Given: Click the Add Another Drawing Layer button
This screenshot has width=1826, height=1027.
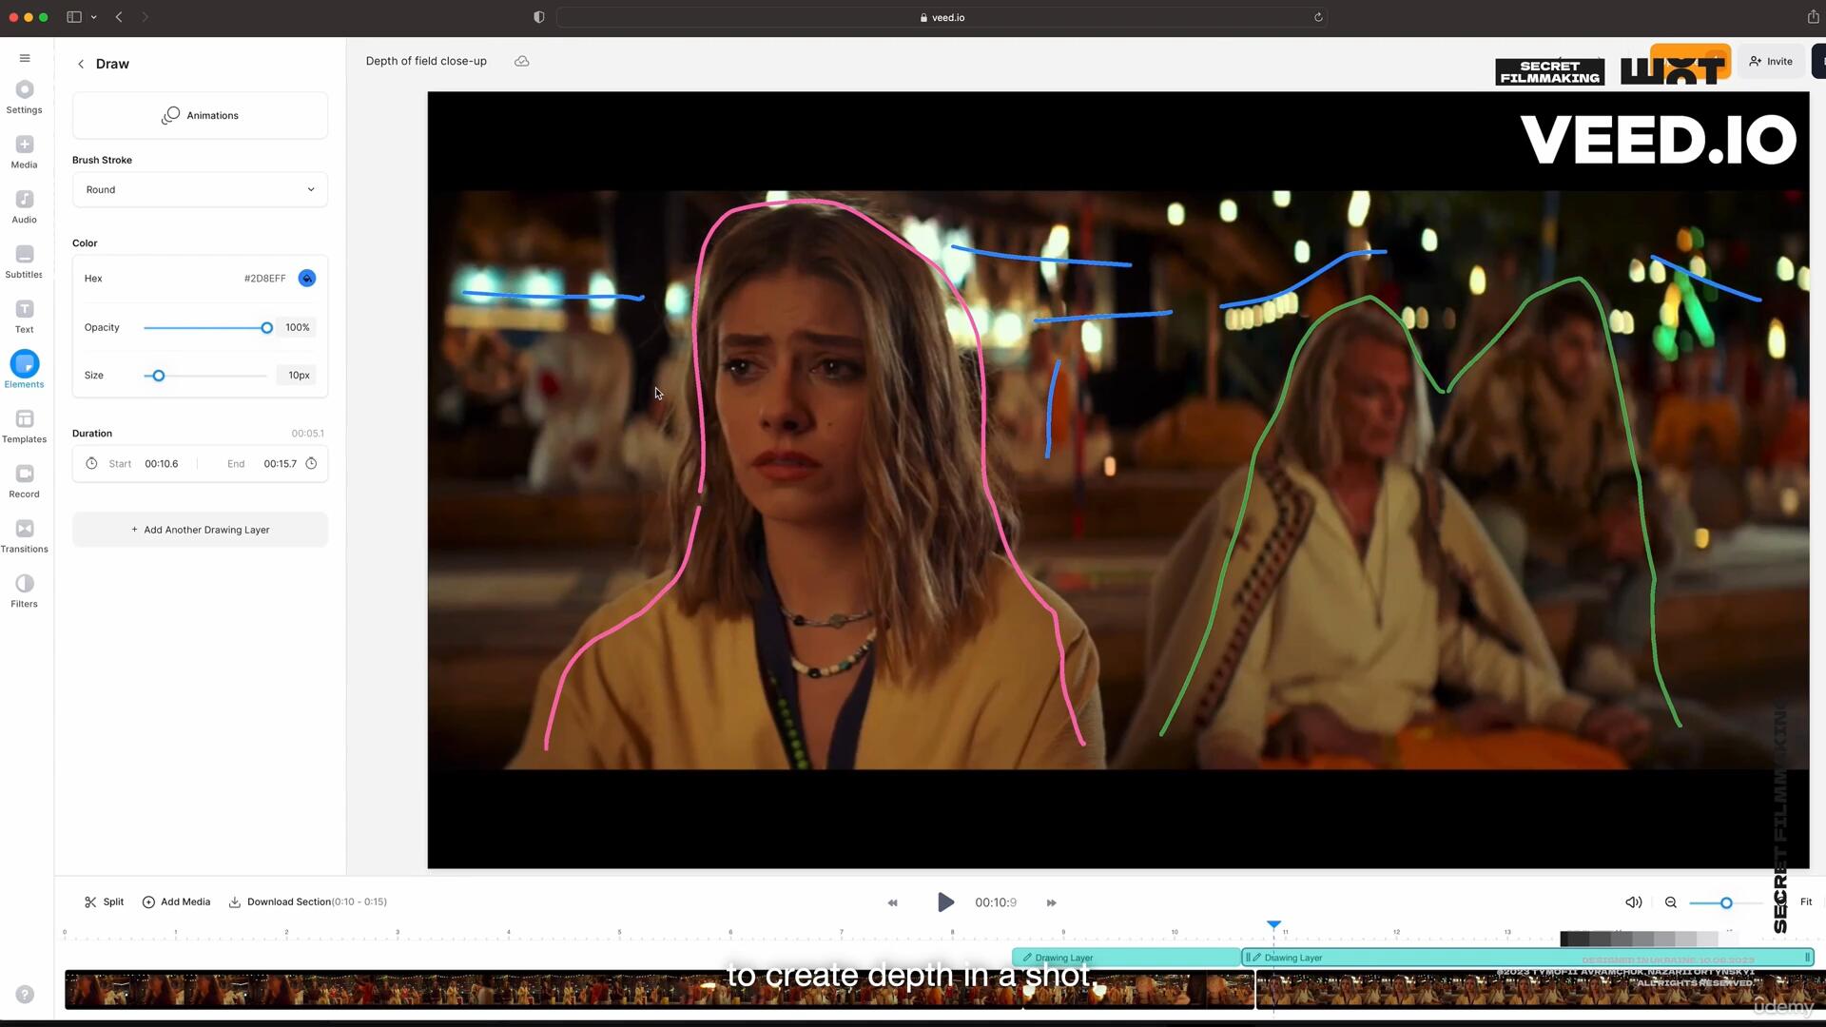Looking at the screenshot, I should point(201,529).
